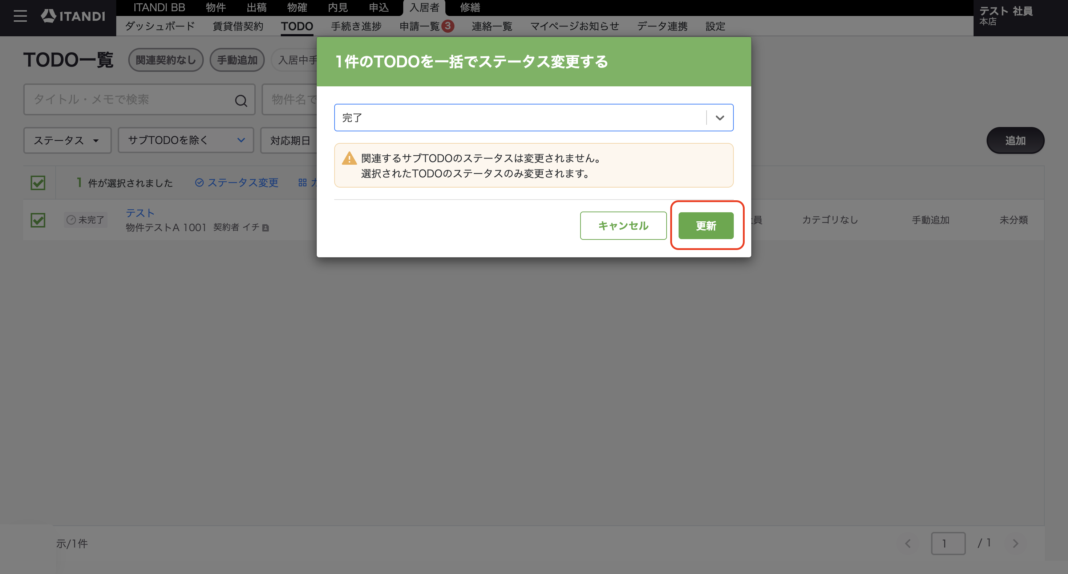Go to previous page arrow
The height and width of the screenshot is (574, 1068).
(x=908, y=544)
